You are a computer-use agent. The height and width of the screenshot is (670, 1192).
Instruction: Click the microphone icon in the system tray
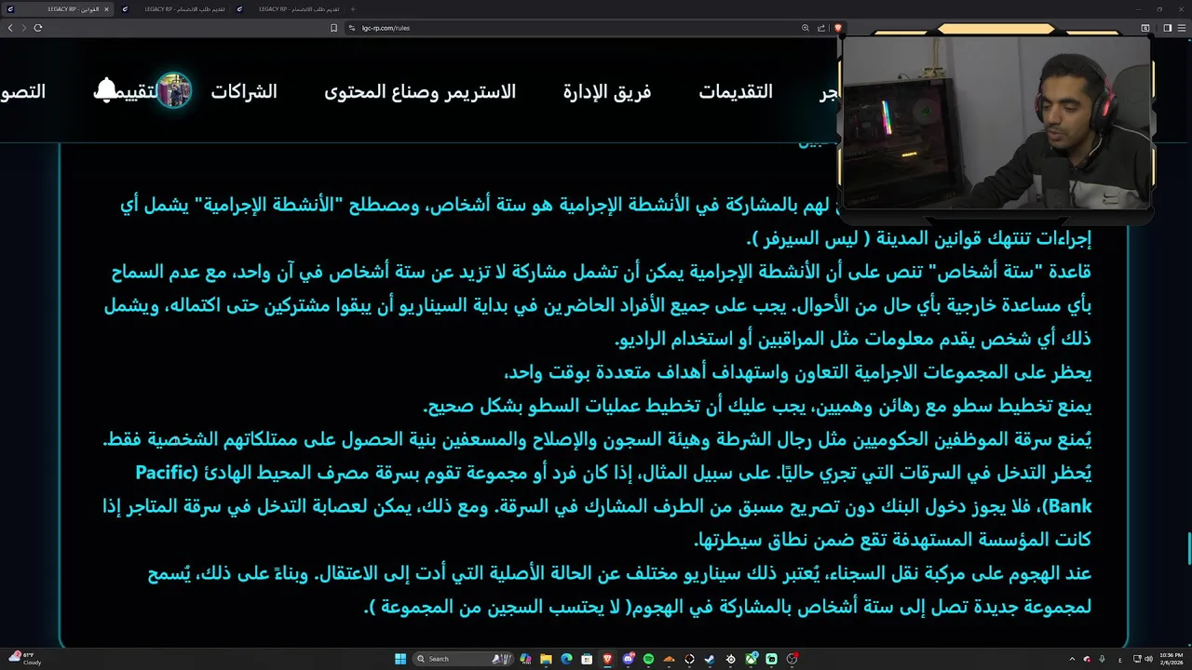tap(1102, 659)
